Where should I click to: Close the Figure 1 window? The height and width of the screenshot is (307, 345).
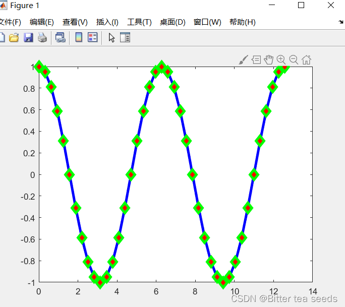331,5
